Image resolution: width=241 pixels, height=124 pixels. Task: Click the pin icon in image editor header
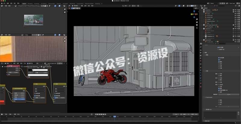49,6
